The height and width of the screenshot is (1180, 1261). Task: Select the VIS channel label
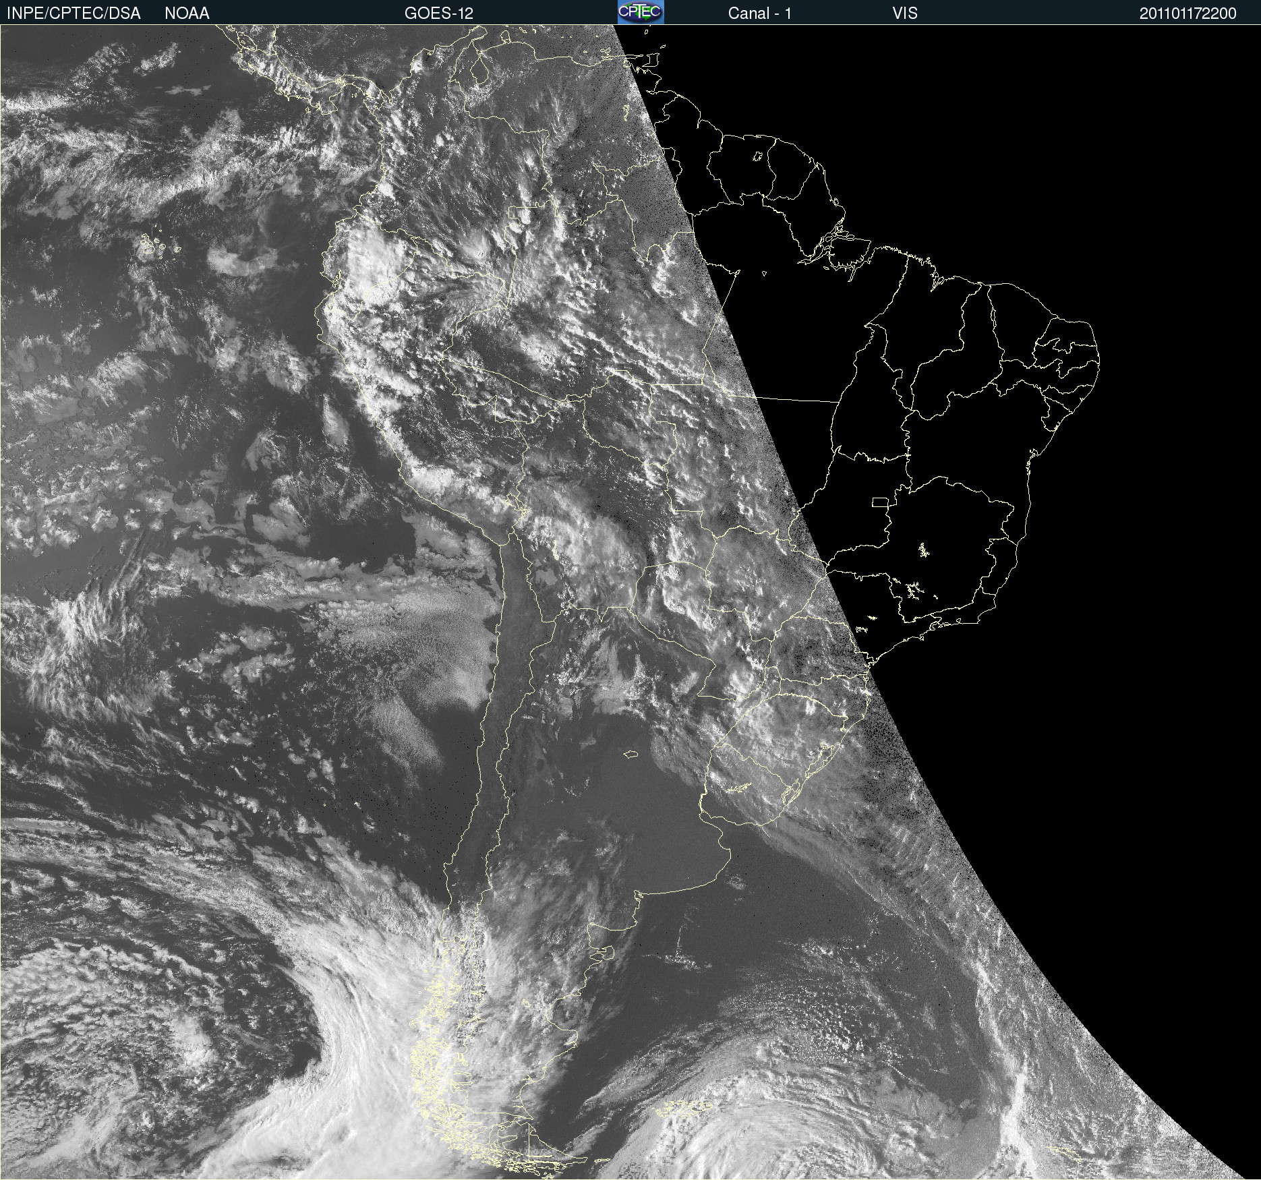tap(905, 13)
